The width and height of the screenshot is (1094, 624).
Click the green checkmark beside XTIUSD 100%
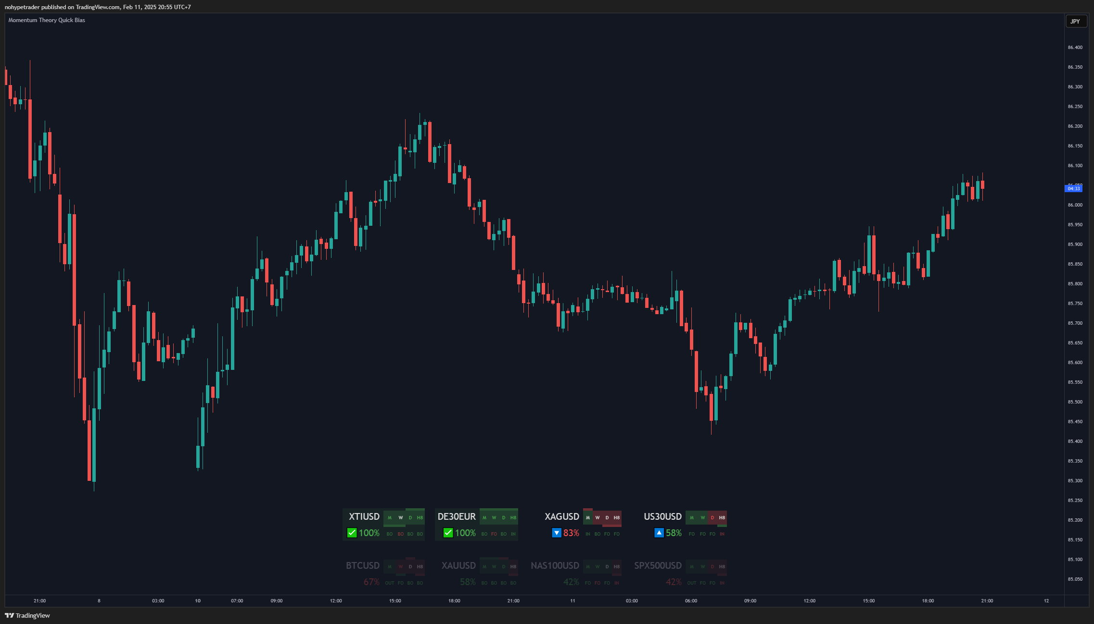point(352,533)
